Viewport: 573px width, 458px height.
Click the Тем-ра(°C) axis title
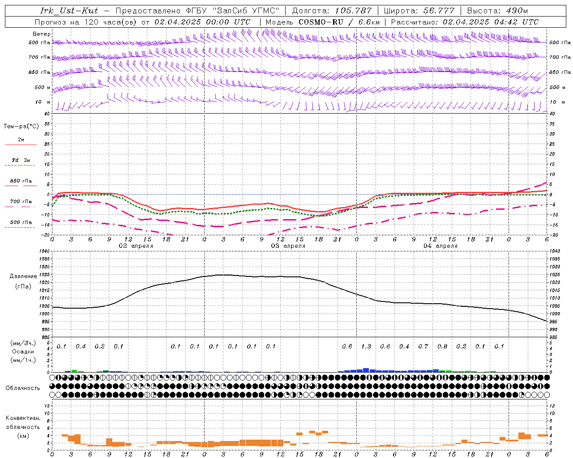(x=21, y=127)
